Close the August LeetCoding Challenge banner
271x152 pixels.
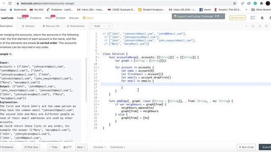[222, 16]
